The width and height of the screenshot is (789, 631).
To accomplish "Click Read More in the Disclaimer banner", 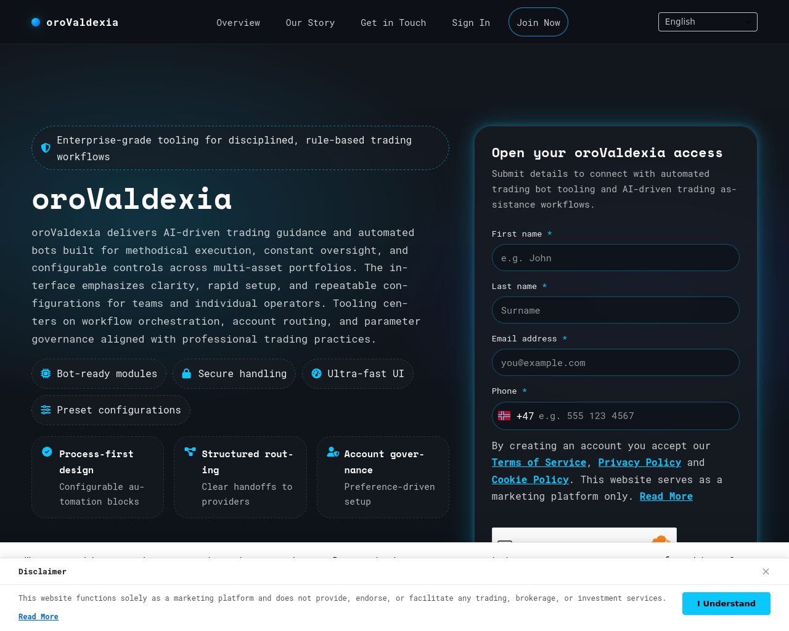I will pyautogui.click(x=38, y=617).
